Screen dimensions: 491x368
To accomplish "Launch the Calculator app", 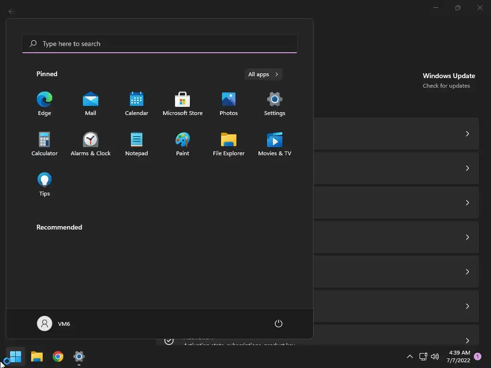I will tap(45, 144).
